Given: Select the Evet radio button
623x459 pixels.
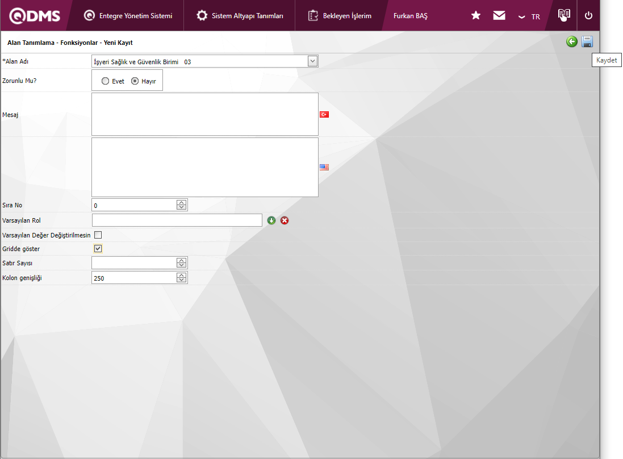Looking at the screenshot, I should [x=105, y=81].
